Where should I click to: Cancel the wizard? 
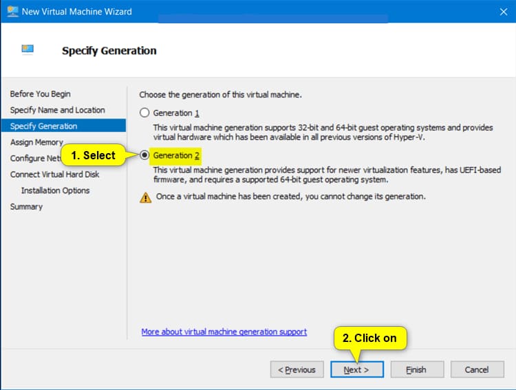[476, 369]
